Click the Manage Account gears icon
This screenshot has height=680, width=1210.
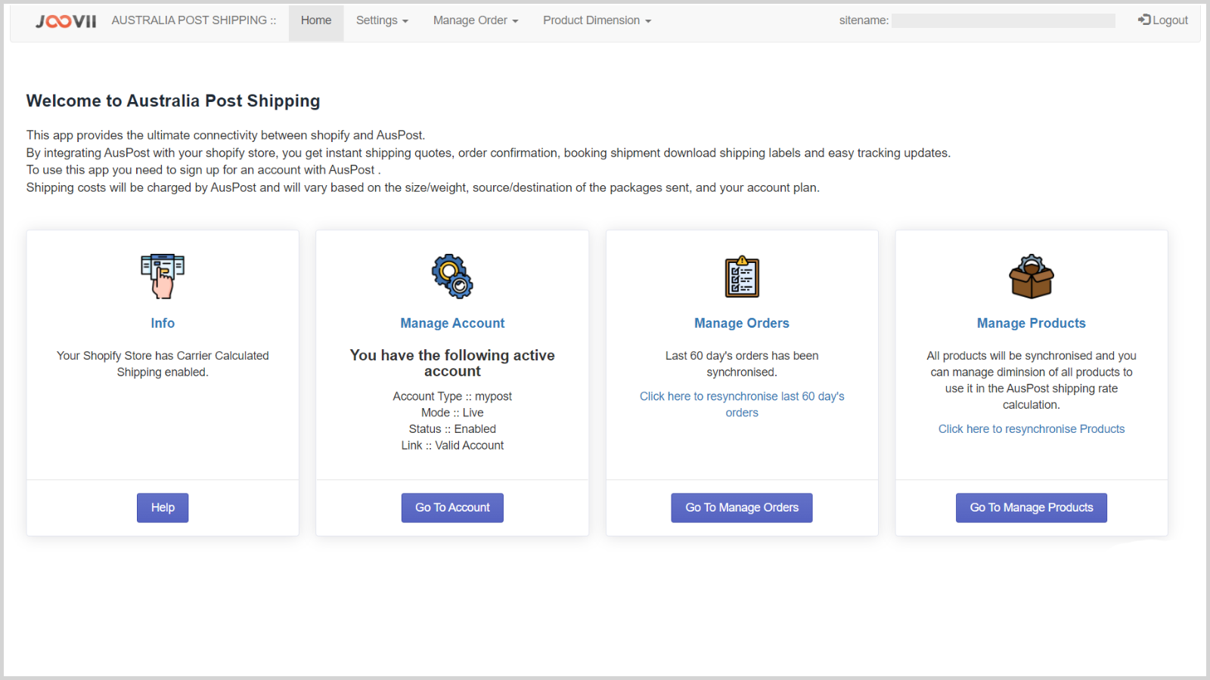(x=452, y=277)
